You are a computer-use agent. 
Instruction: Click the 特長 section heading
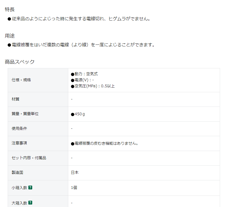click(x=10, y=9)
